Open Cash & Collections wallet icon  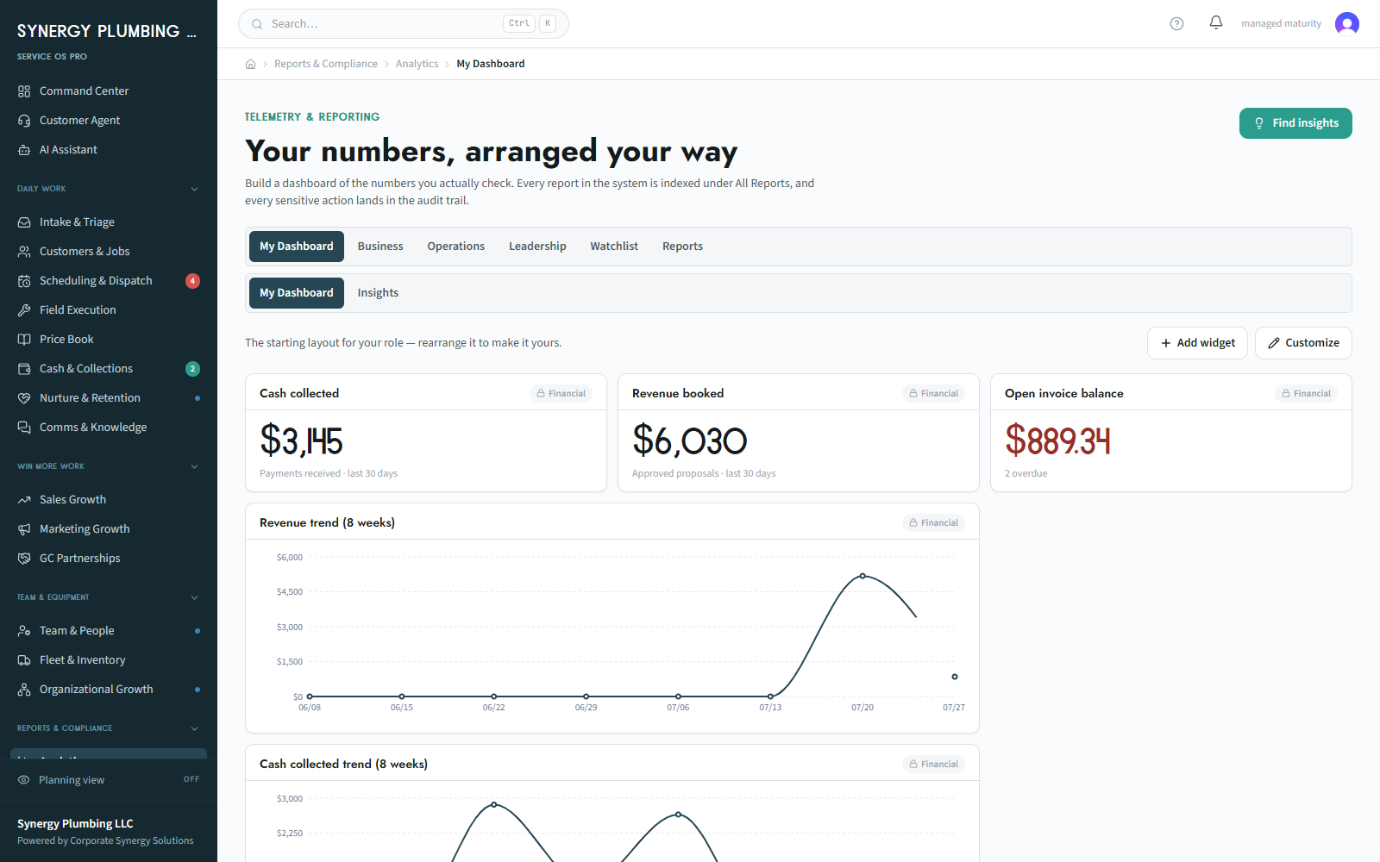coord(24,369)
